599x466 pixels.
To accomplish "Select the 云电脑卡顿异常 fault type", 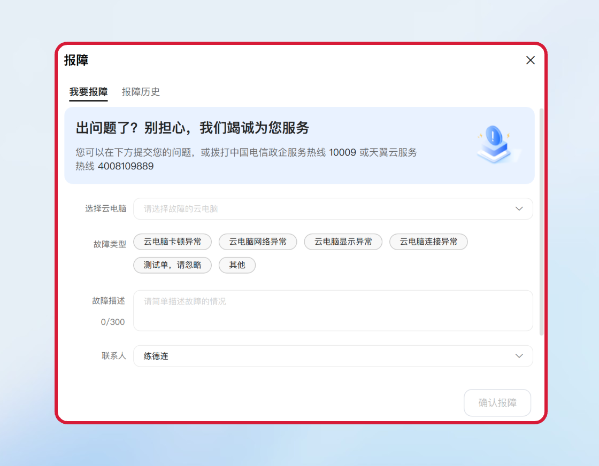I will click(172, 242).
